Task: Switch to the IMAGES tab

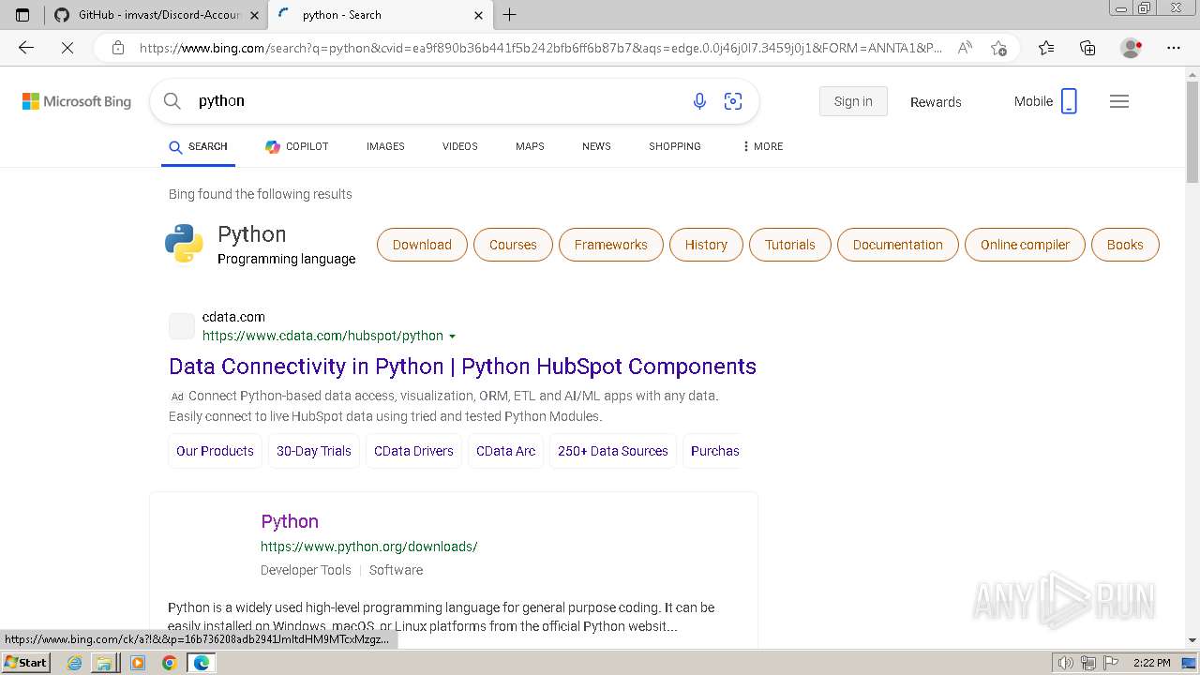Action: 385,146
